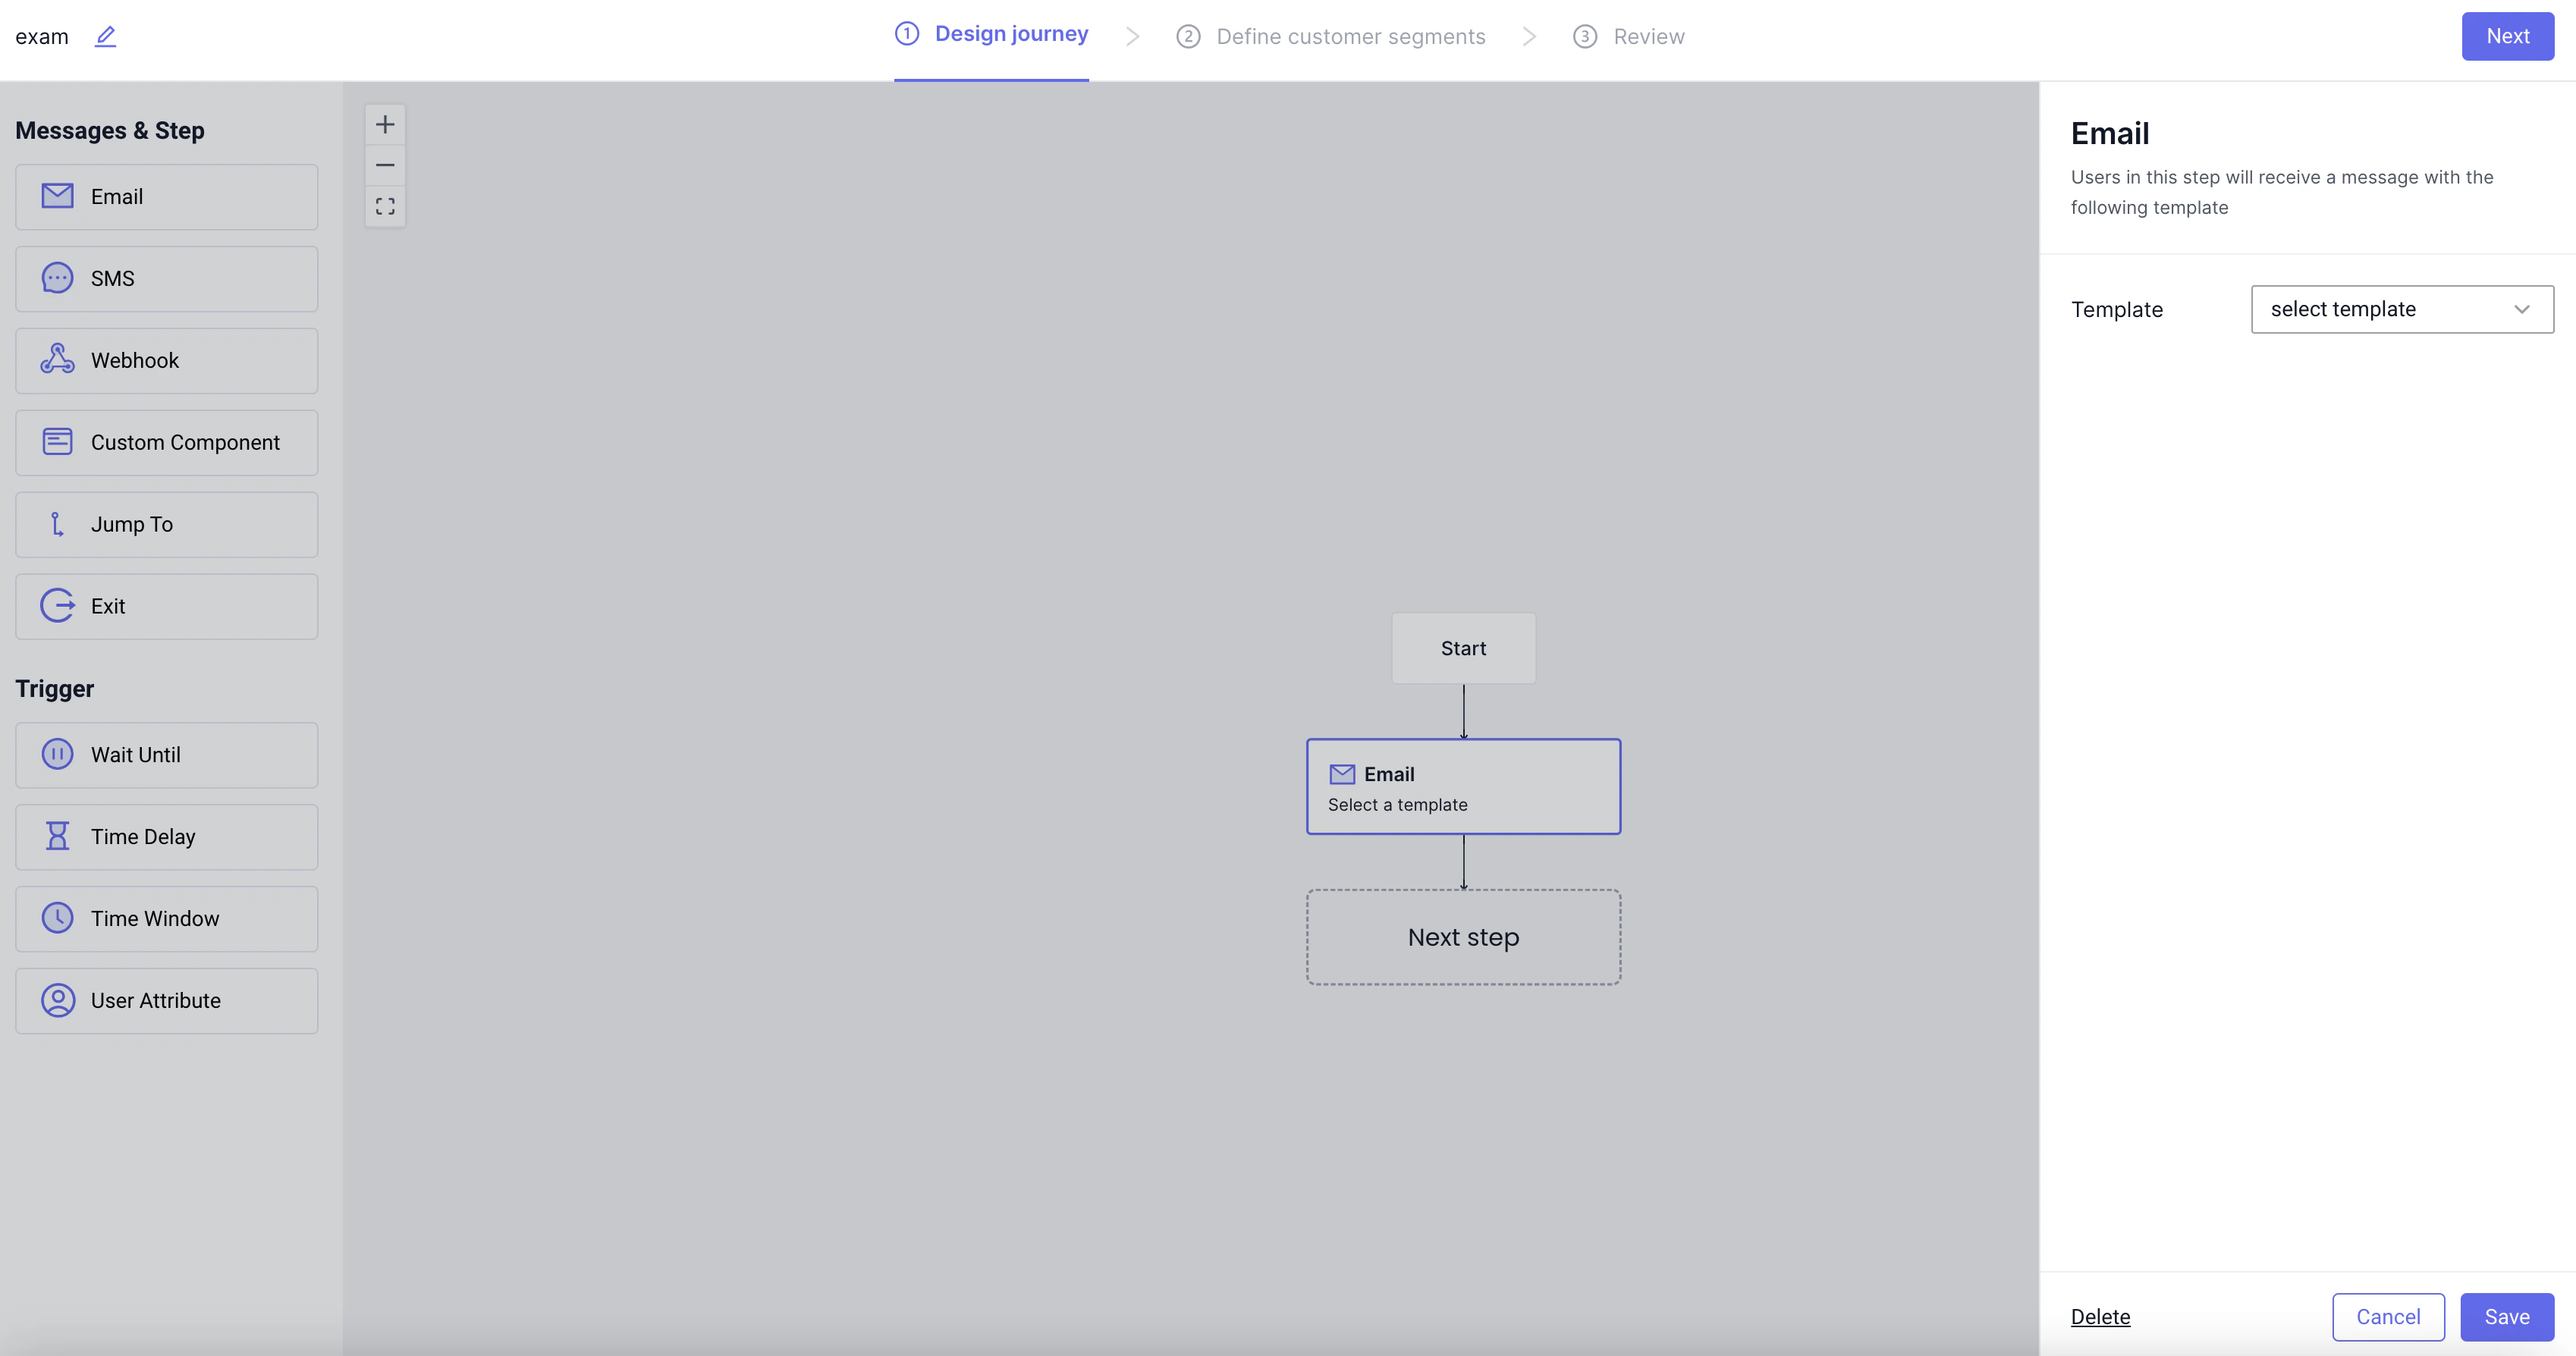Add a User Attribute trigger
Viewport: 2576px width, 1356px height.
pyautogui.click(x=166, y=1000)
